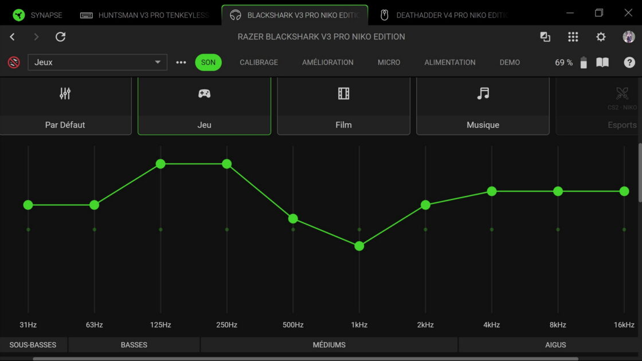Click the 500Hz equalizer slider handle
The image size is (642, 361).
tap(293, 218)
